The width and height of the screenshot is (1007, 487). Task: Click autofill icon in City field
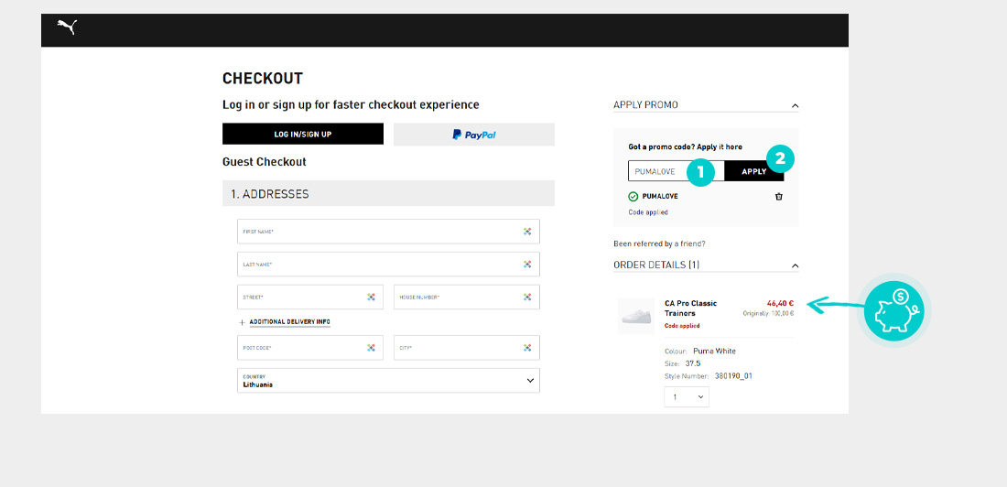click(x=527, y=348)
